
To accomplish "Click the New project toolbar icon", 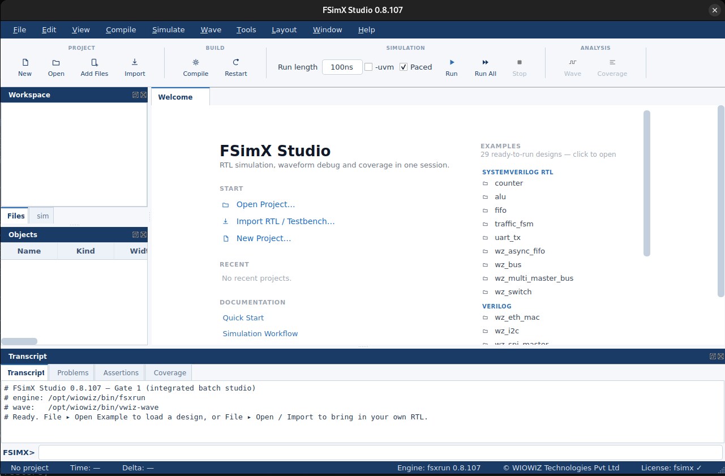I will click(25, 62).
